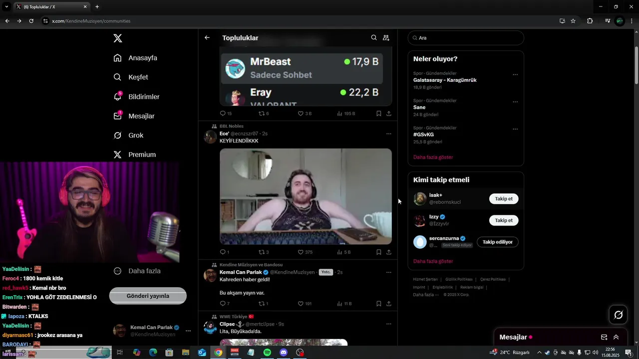Go to Anasayfa home page
The width and height of the screenshot is (639, 359).
[x=135, y=58]
